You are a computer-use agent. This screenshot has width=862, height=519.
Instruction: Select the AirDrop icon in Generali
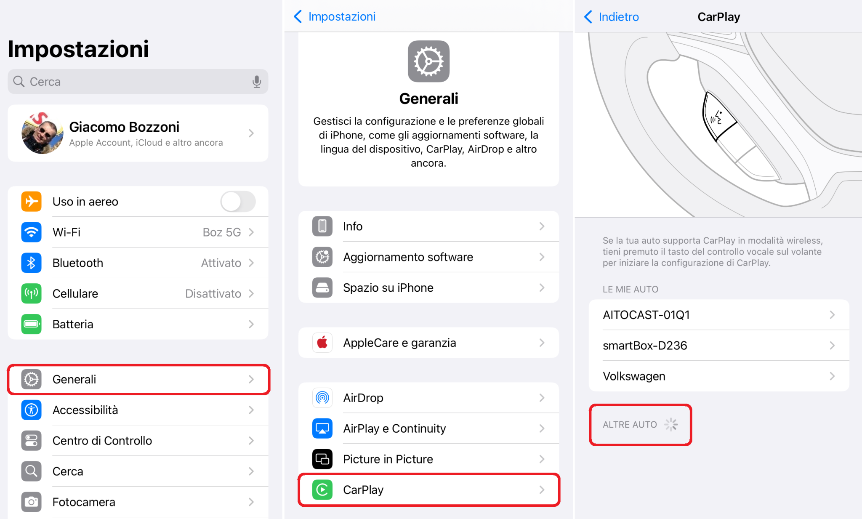pyautogui.click(x=322, y=397)
